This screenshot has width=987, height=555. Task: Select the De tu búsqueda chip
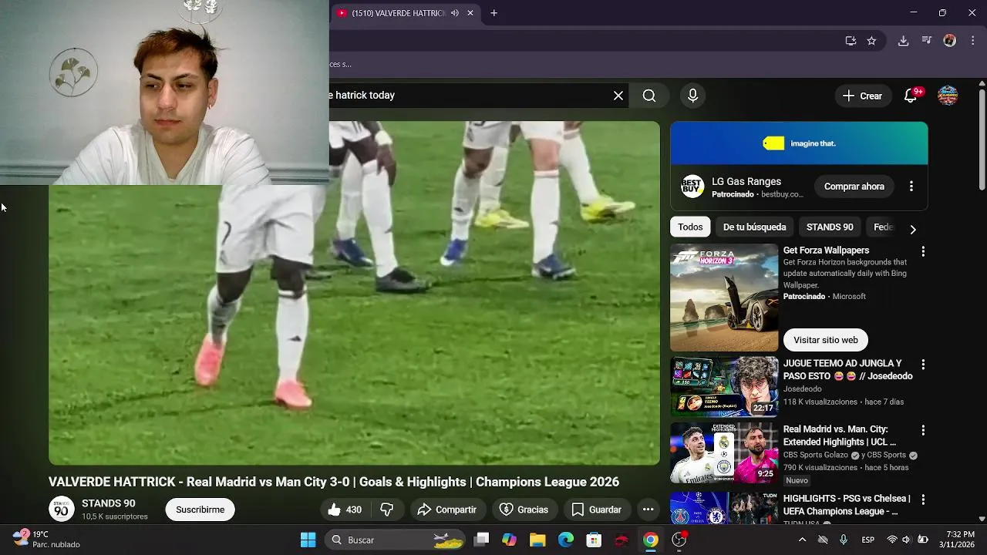(x=754, y=227)
